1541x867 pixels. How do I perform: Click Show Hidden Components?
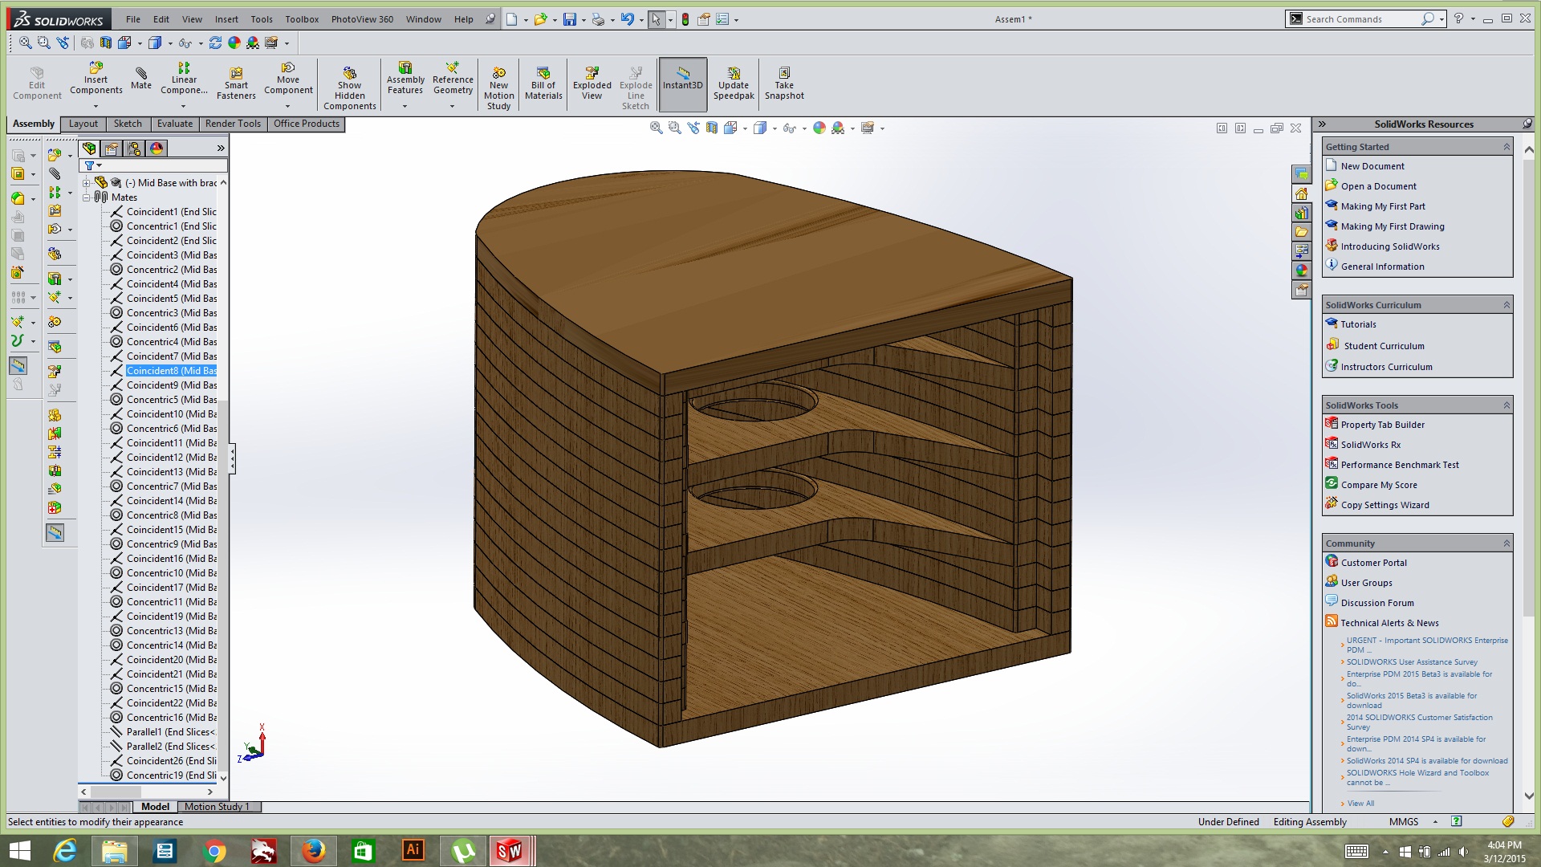[x=349, y=88]
